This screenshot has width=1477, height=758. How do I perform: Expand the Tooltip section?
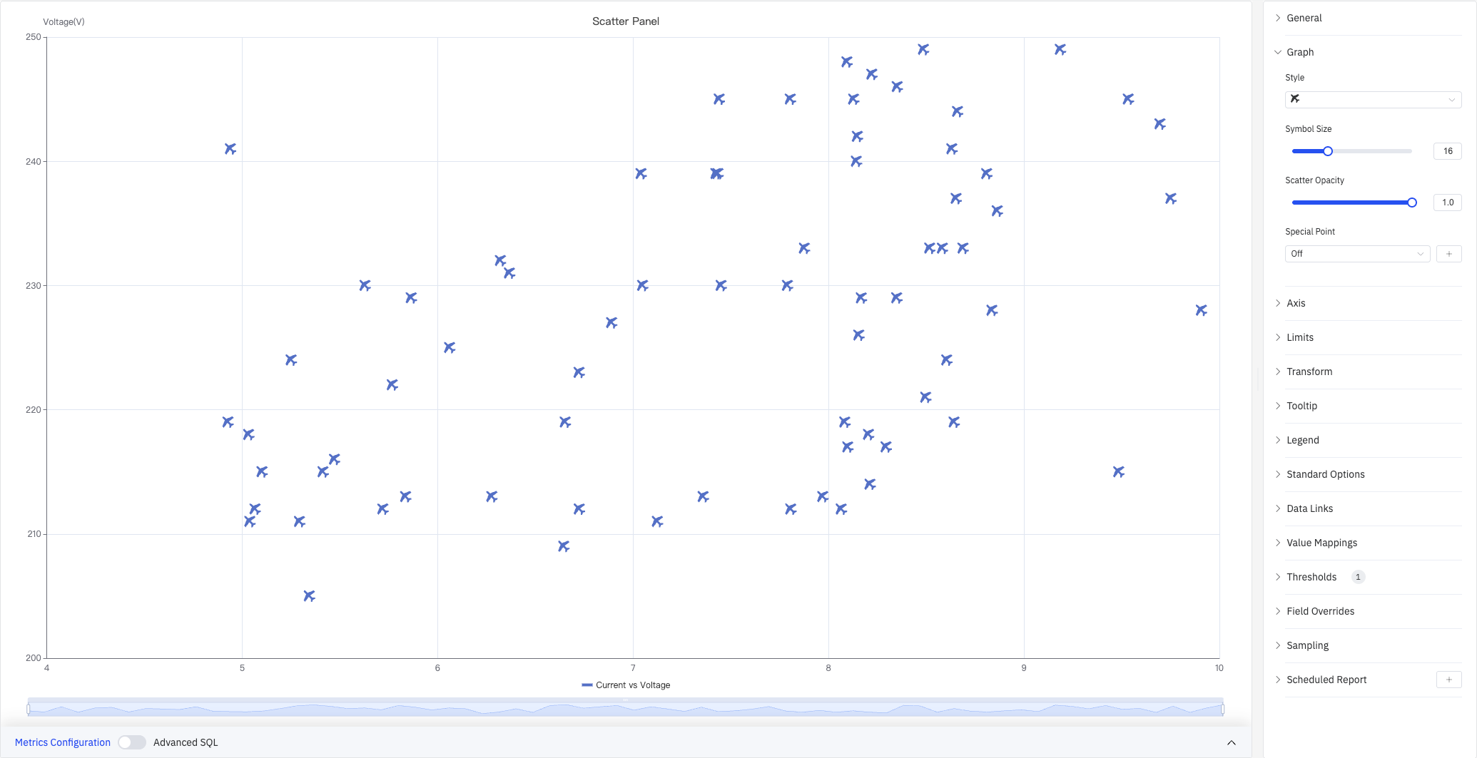1301,406
